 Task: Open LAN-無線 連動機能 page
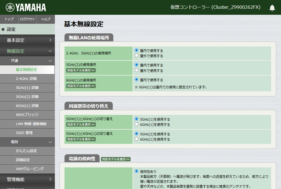click(27, 124)
